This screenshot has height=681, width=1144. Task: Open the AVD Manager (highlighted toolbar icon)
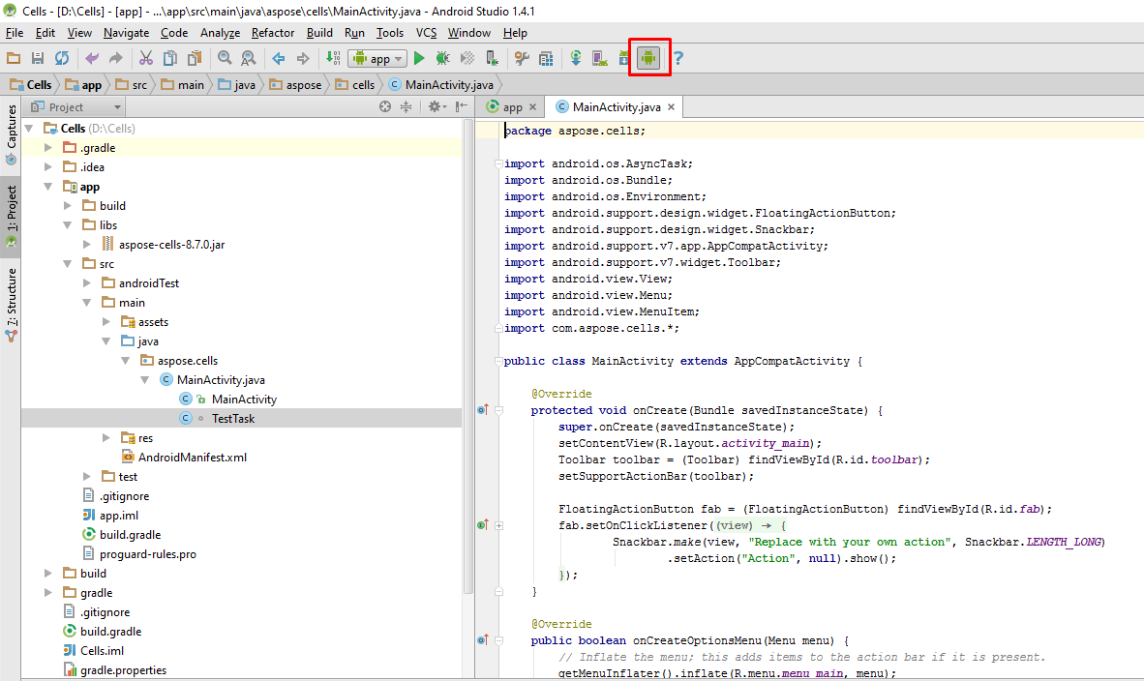point(648,58)
